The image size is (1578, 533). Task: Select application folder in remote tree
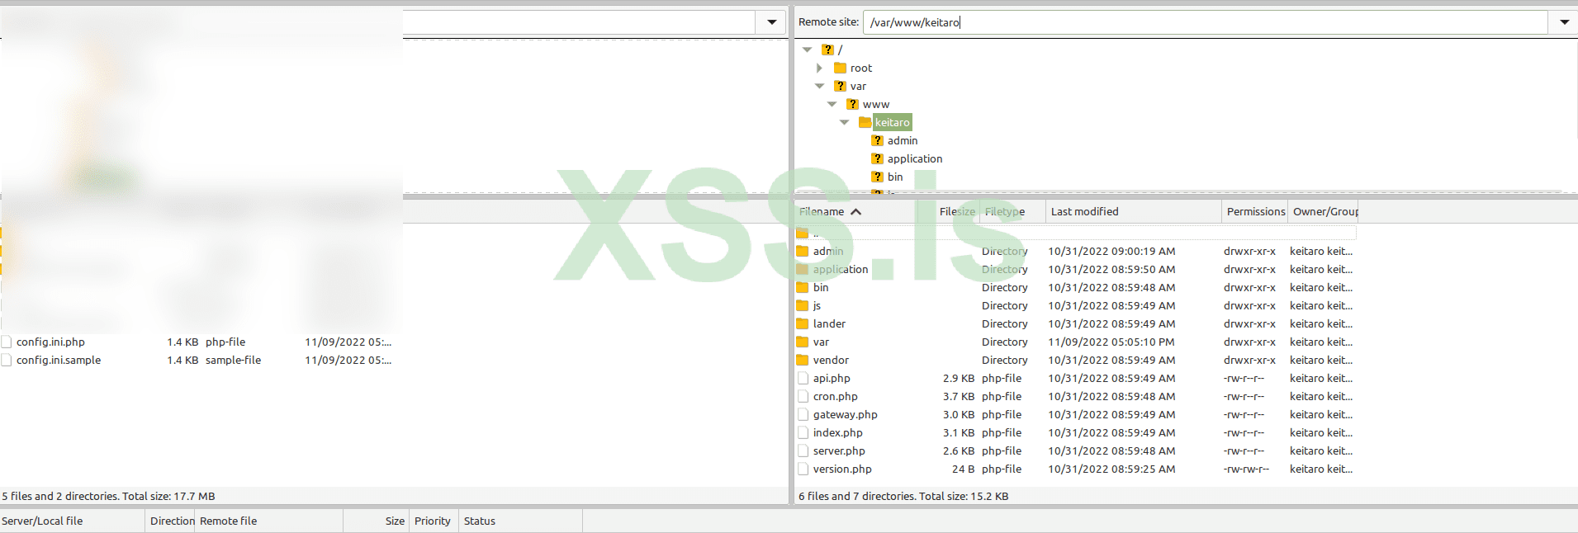915,158
